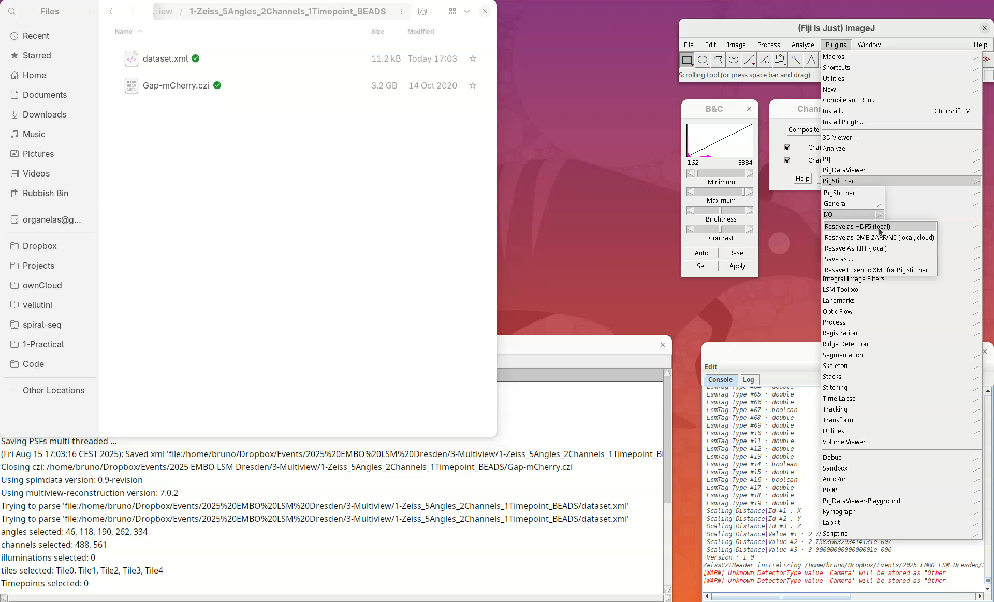Click the Apply button in B&C
Viewport: 994px width, 602px height.
(x=737, y=266)
